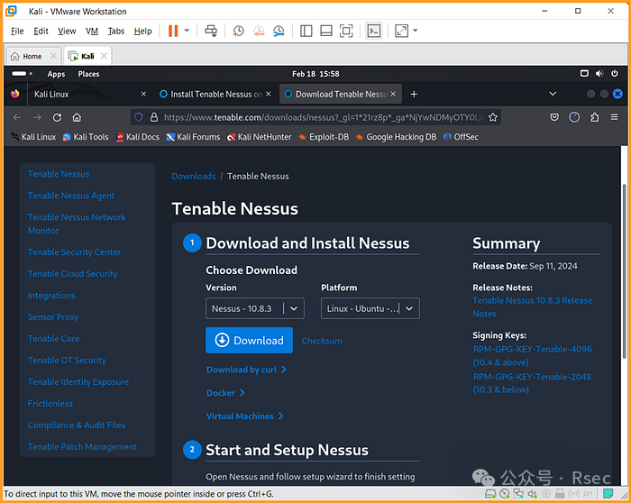Bookmark this page with the star icon
This screenshot has width=631, height=503.
click(492, 117)
